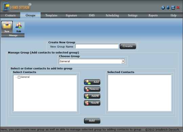Click the I-SMS Storm logo
Screen dimensions: 183x132
pos(17,7)
